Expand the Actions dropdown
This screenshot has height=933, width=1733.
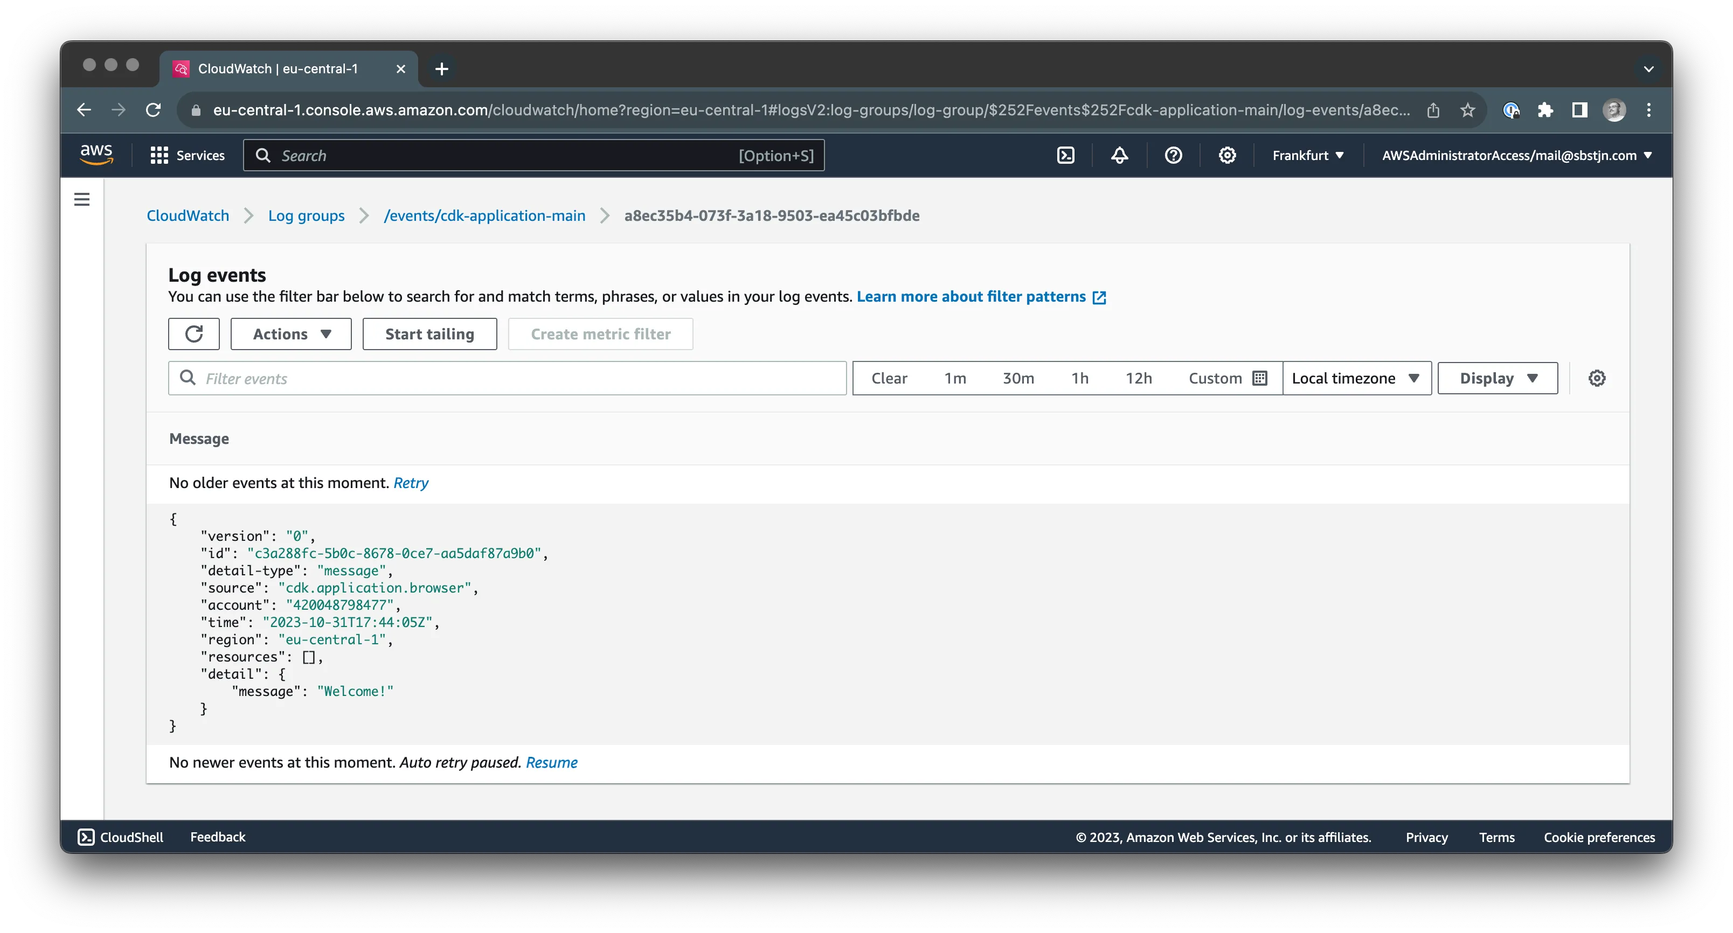click(x=290, y=333)
